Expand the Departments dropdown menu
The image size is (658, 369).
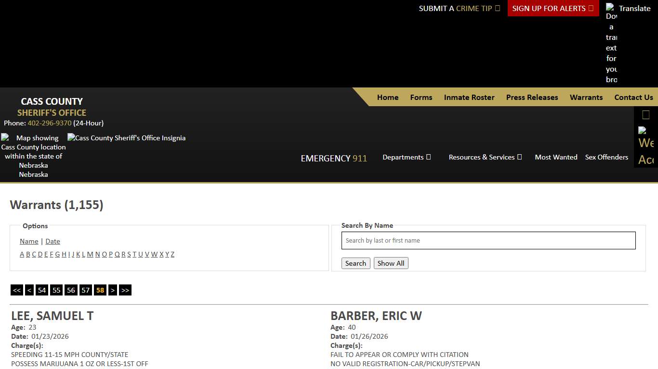[x=407, y=157]
